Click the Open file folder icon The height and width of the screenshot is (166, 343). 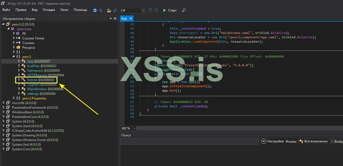click(x=109, y=10)
